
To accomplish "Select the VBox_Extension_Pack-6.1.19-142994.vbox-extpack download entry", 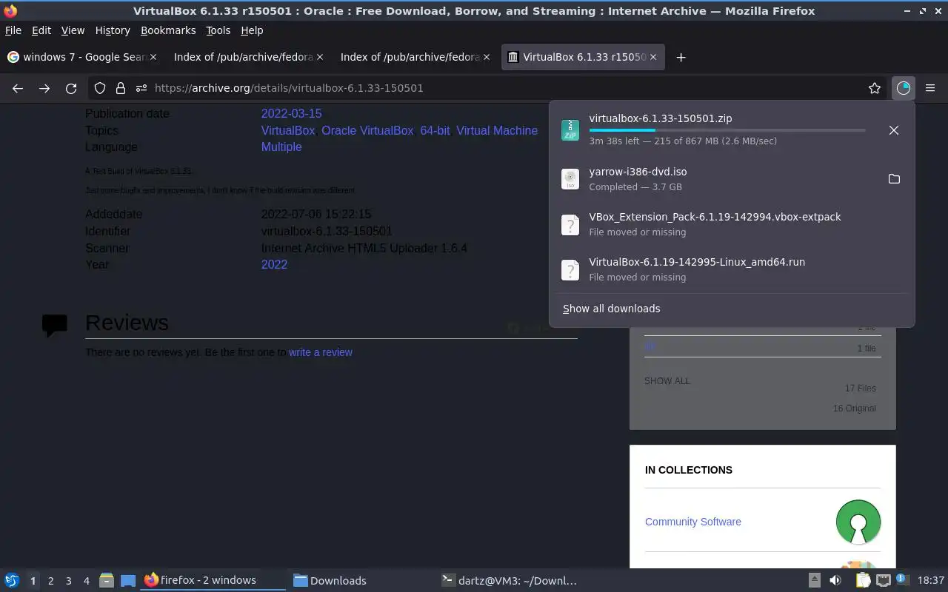I will (732, 224).
